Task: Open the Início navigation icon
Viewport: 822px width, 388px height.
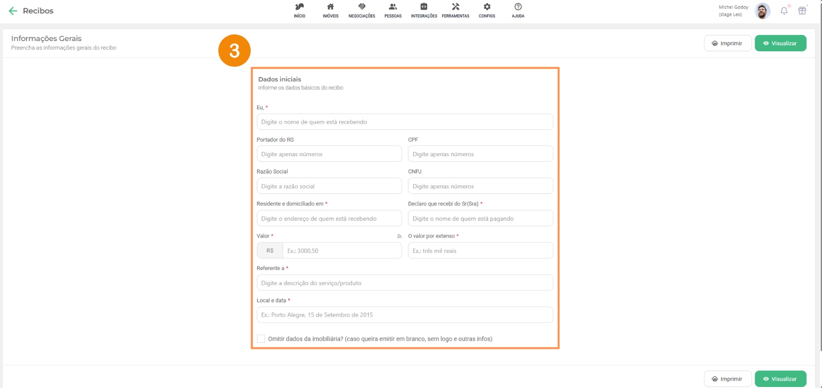Action: coord(300,7)
